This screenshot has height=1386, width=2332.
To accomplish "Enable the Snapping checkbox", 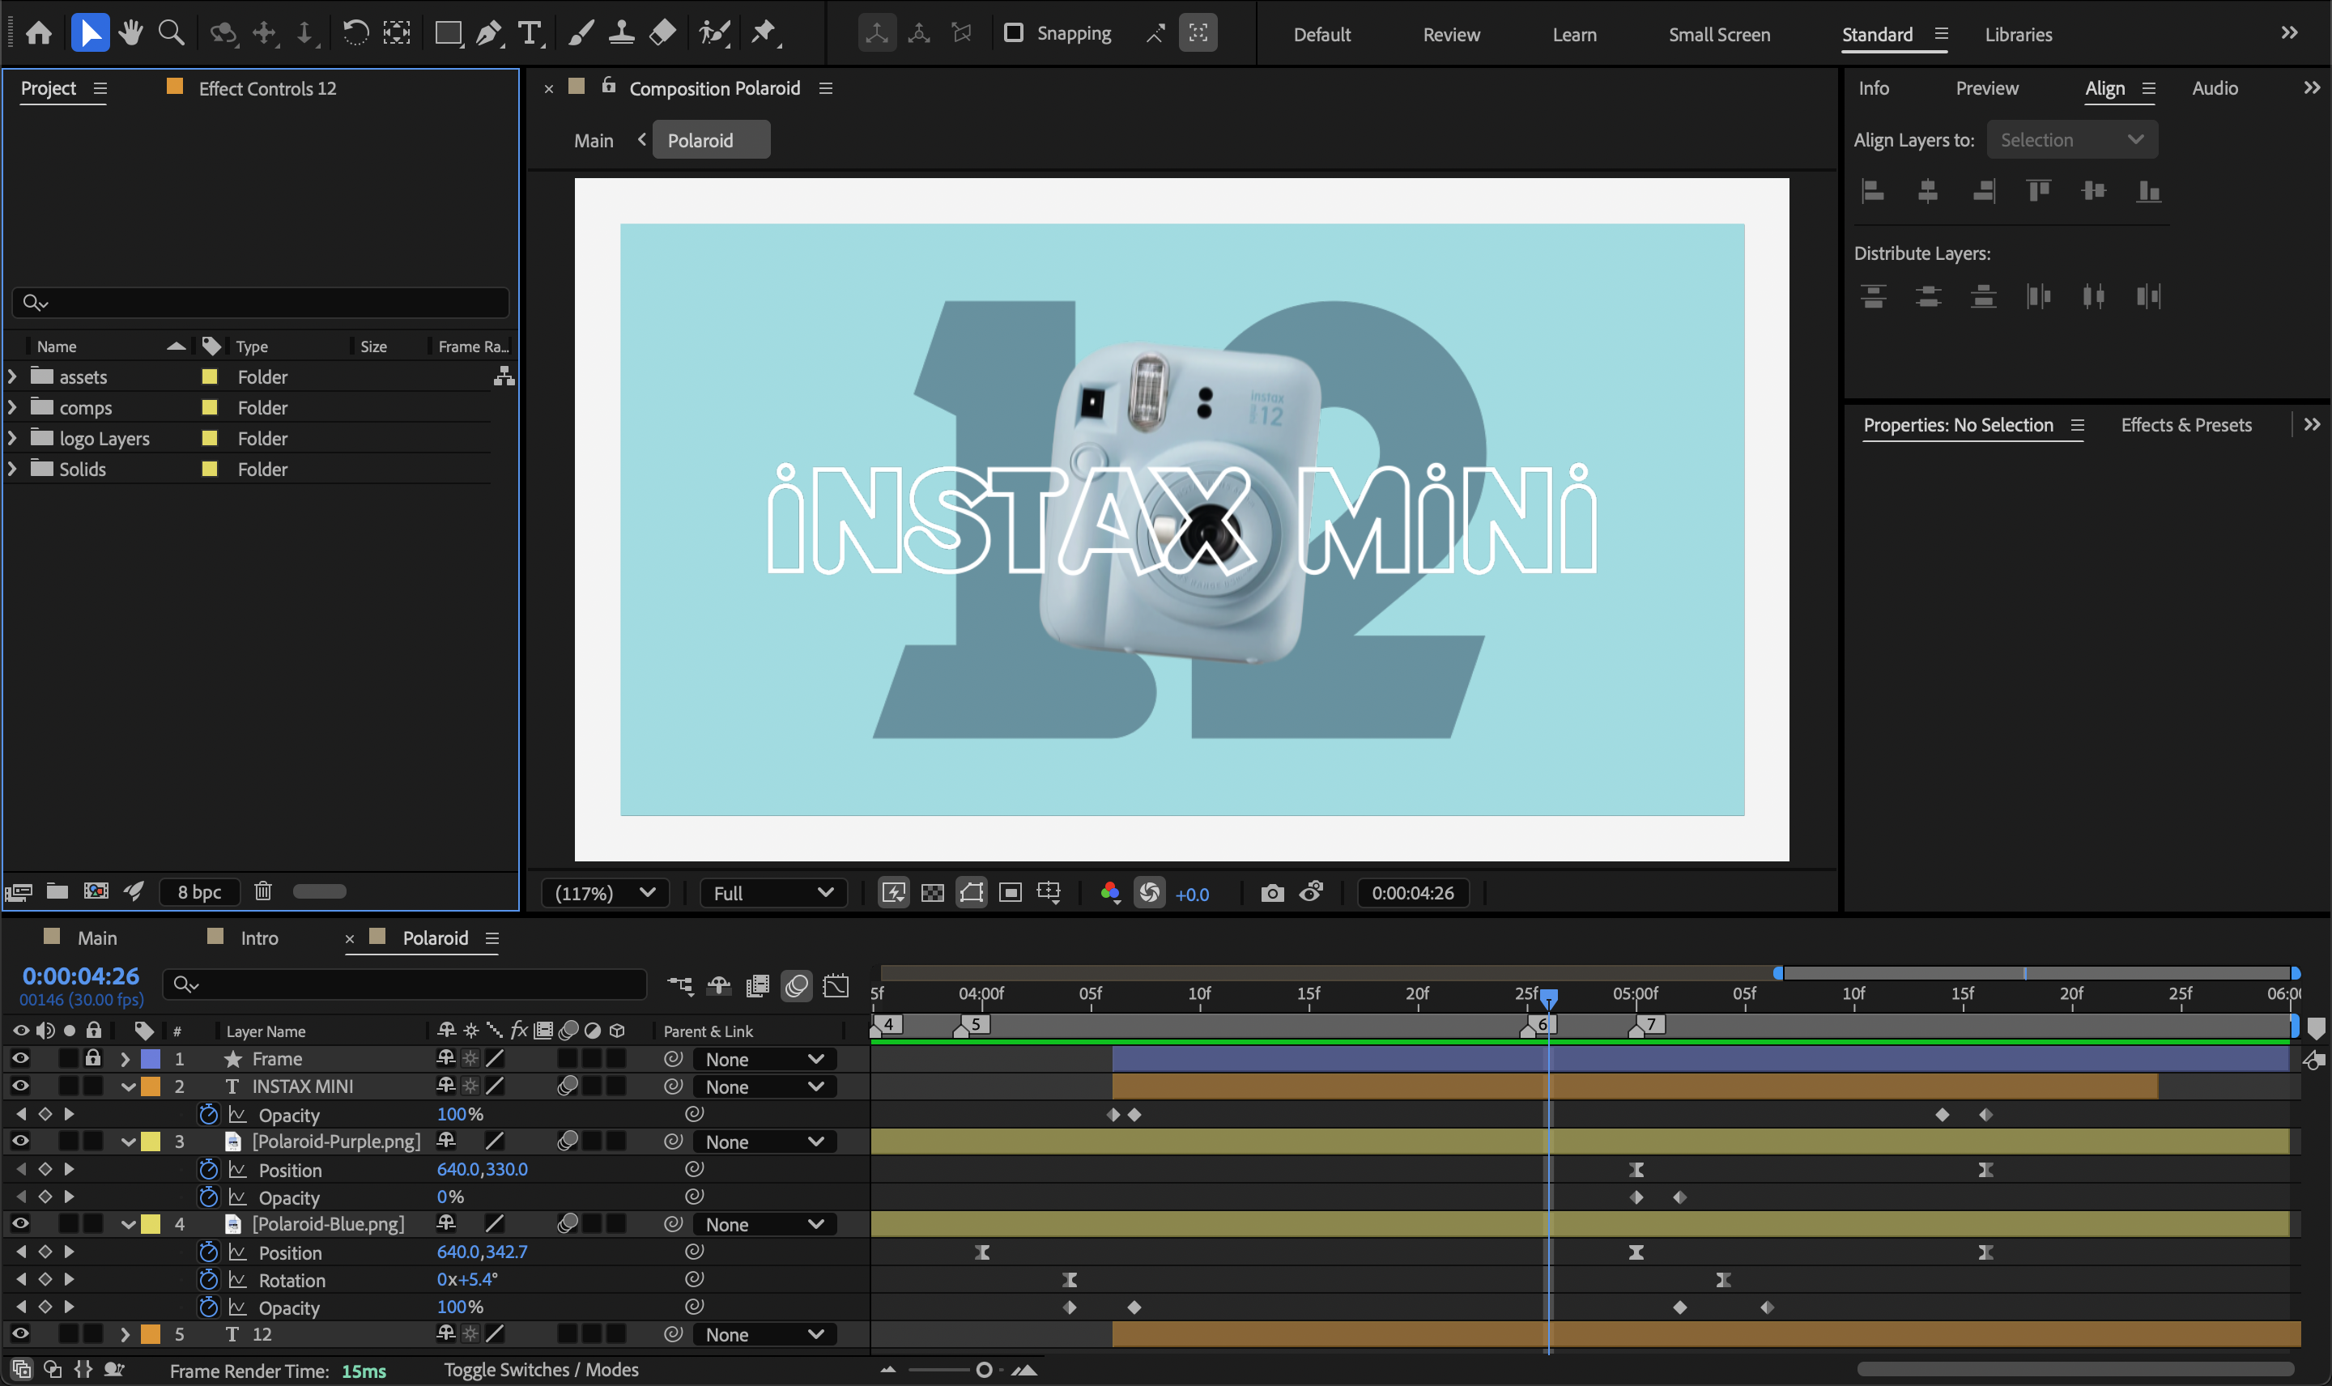I will click(x=1013, y=32).
